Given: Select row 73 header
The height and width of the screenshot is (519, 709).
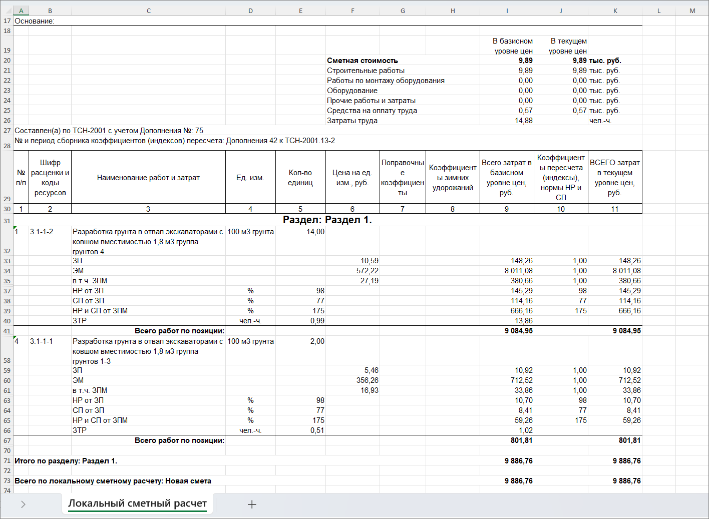Looking at the screenshot, I should (x=7, y=481).
